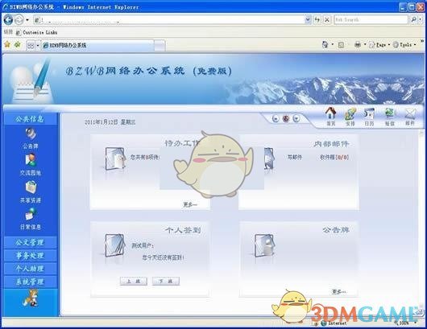This screenshot has height=329, width=427.
Task: Expand the 公文管理 sidebar section
Action: click(31, 242)
